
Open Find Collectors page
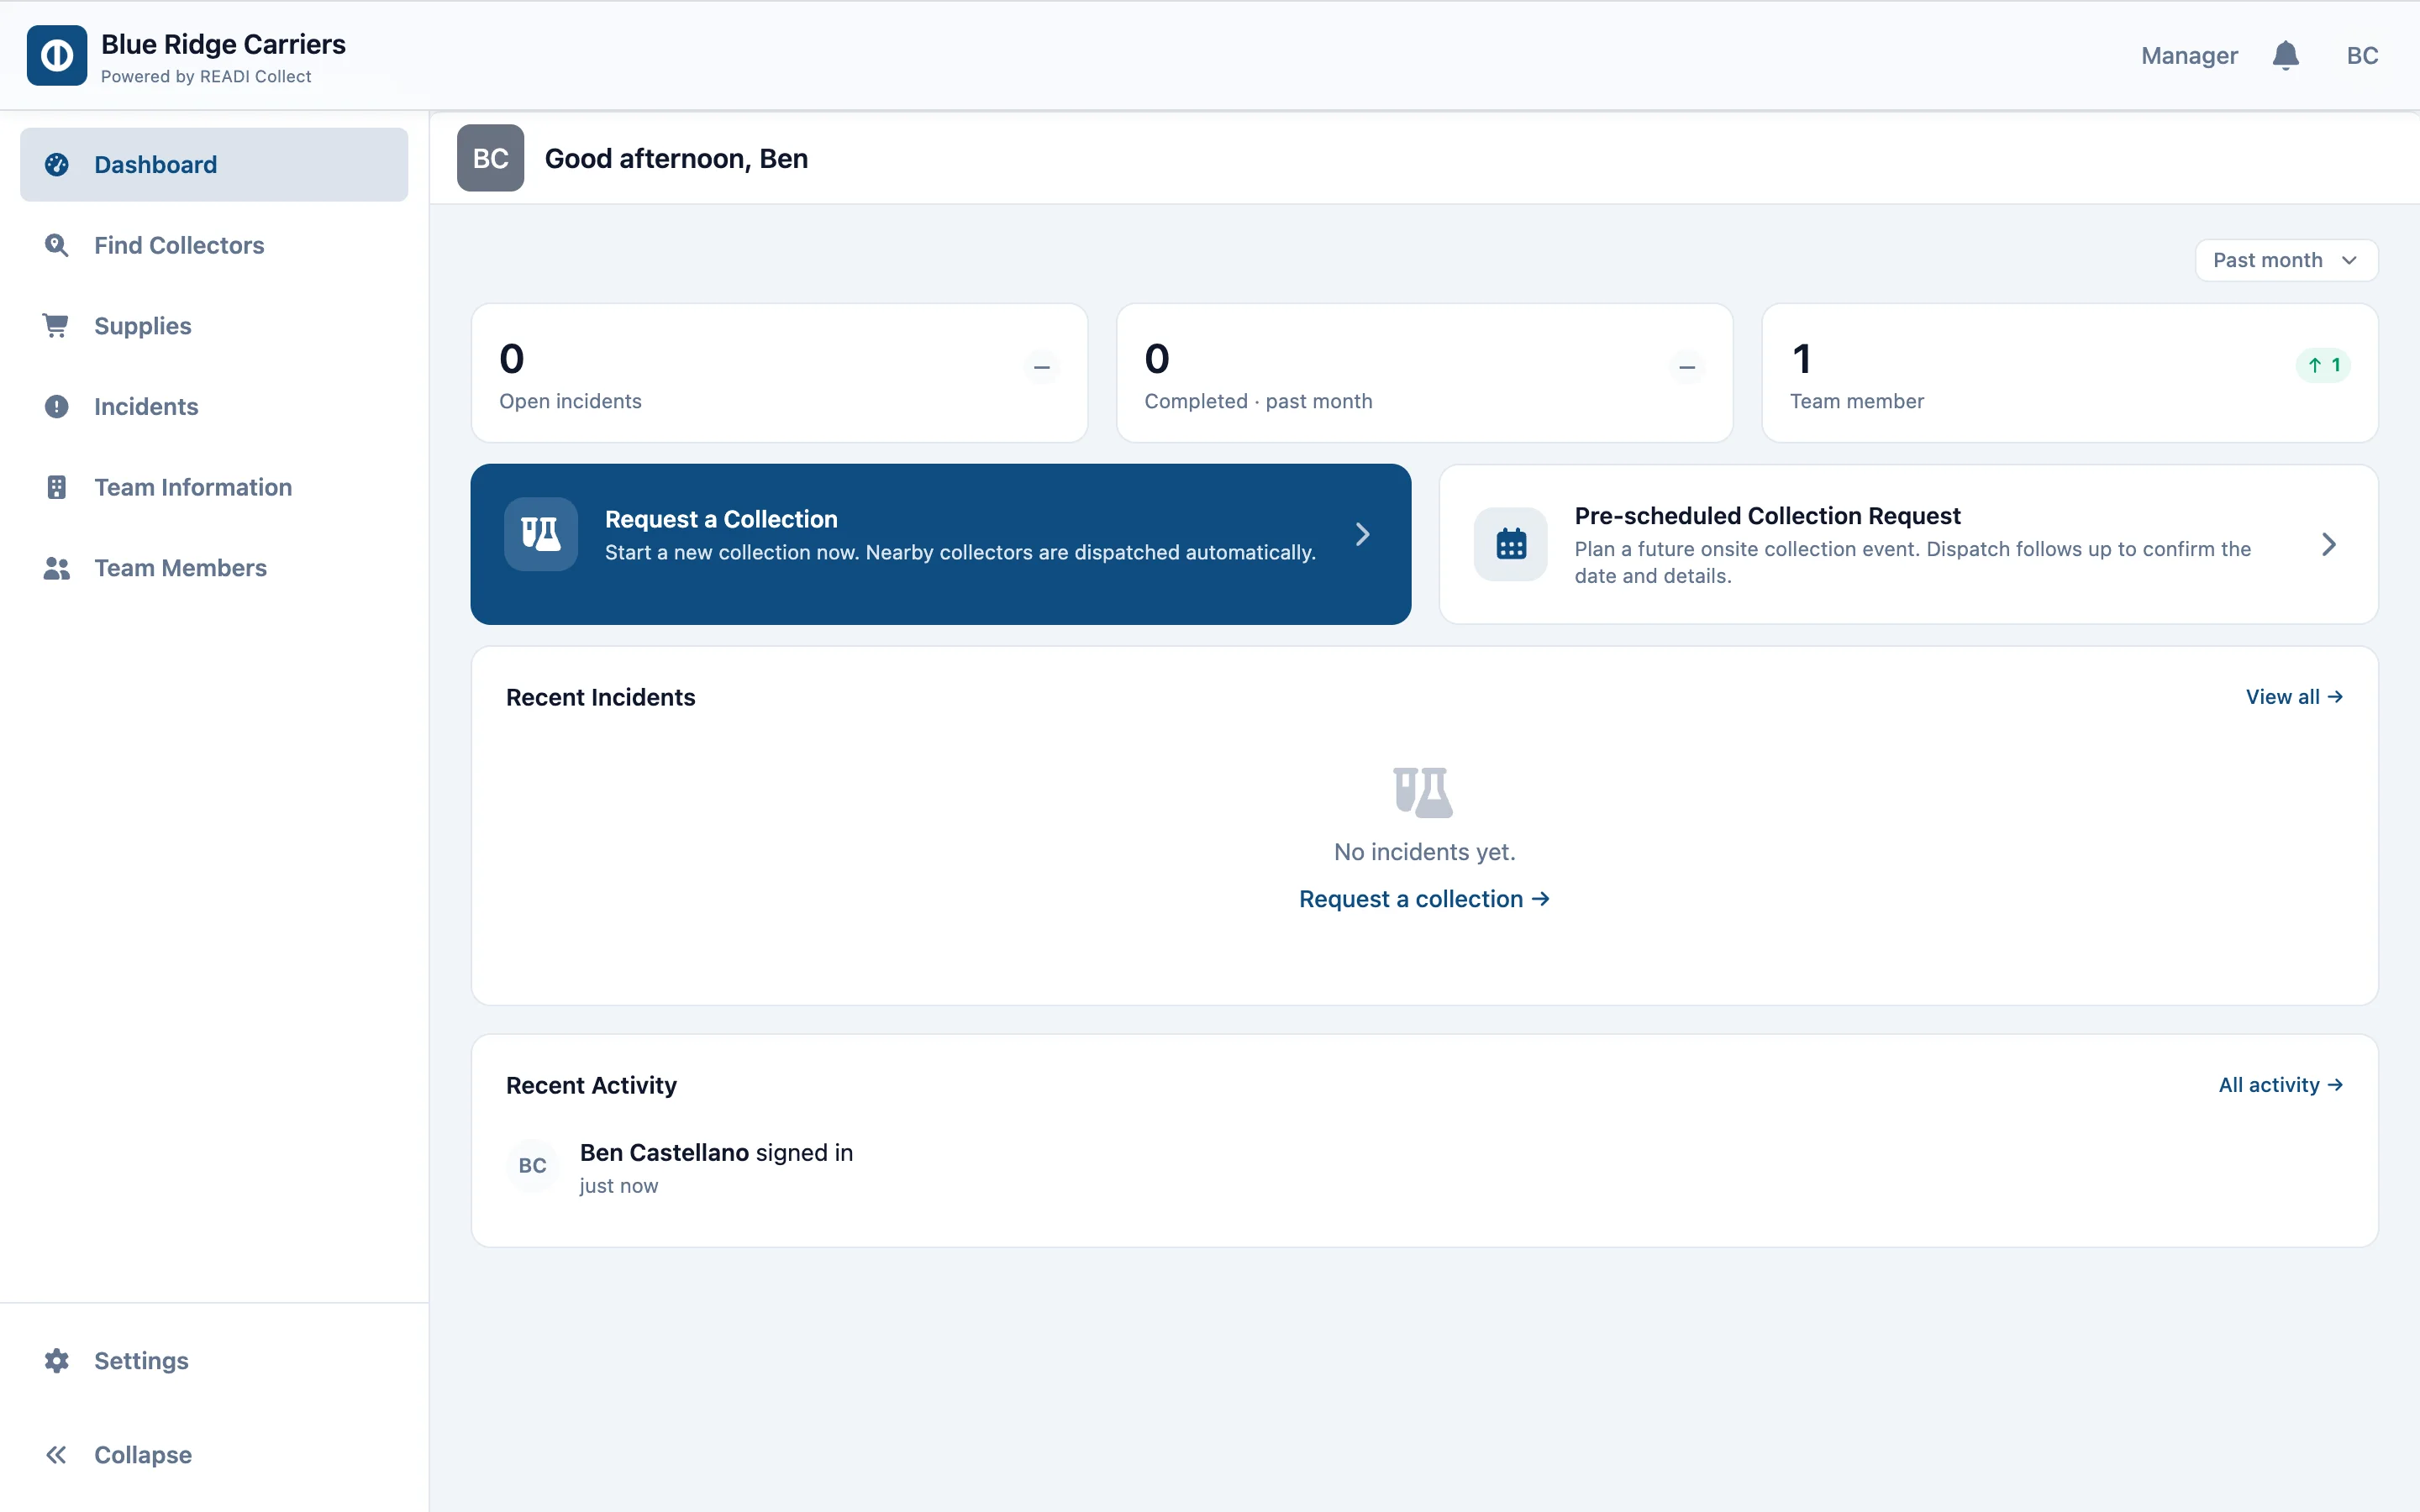214,245
